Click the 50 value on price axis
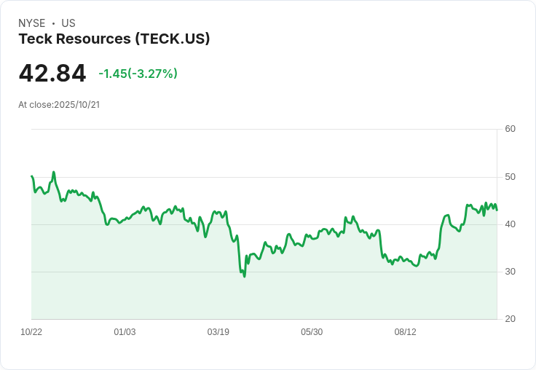The width and height of the screenshot is (536, 370). 511,177
